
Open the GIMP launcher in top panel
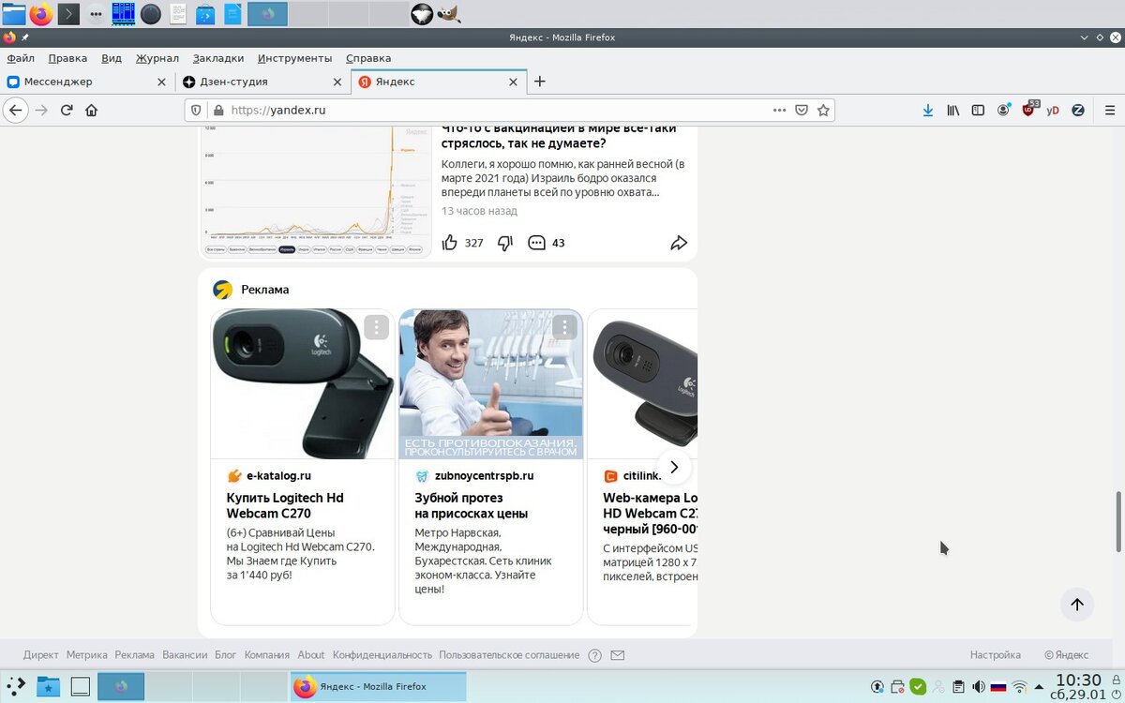tap(449, 14)
